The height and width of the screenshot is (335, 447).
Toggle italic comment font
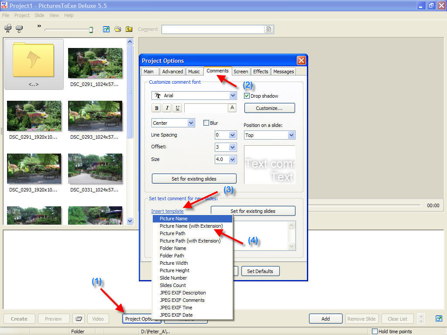pos(167,108)
